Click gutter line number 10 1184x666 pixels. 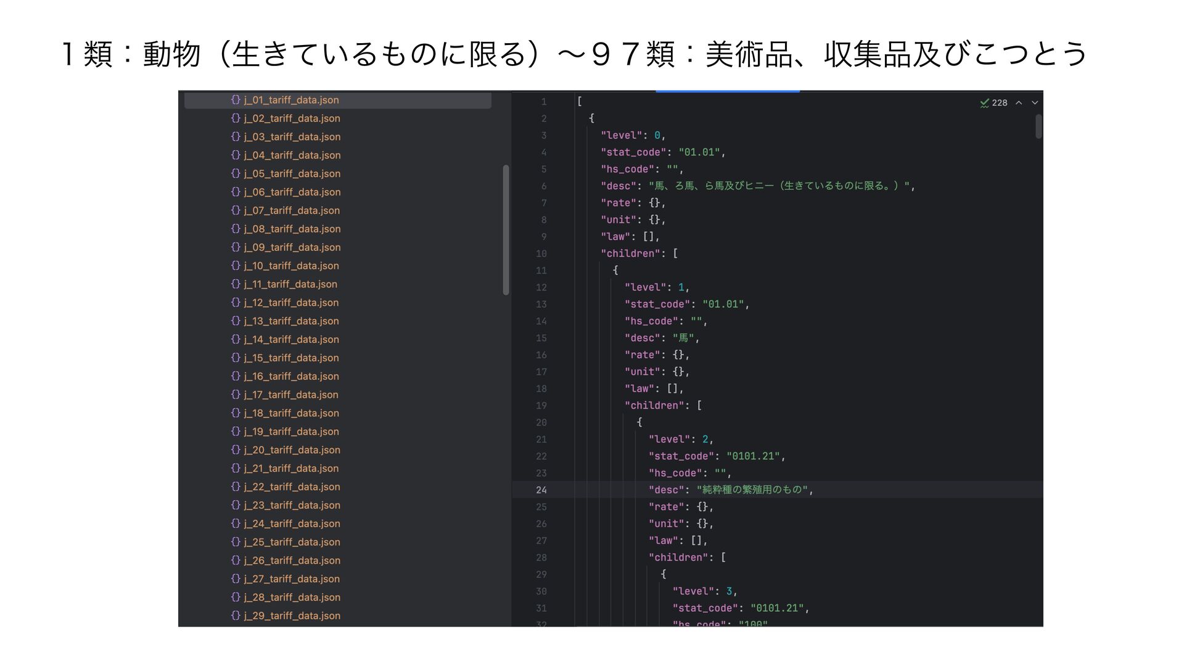pos(541,254)
